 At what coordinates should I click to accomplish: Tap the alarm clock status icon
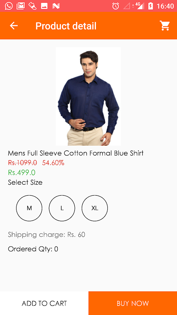point(116,6)
